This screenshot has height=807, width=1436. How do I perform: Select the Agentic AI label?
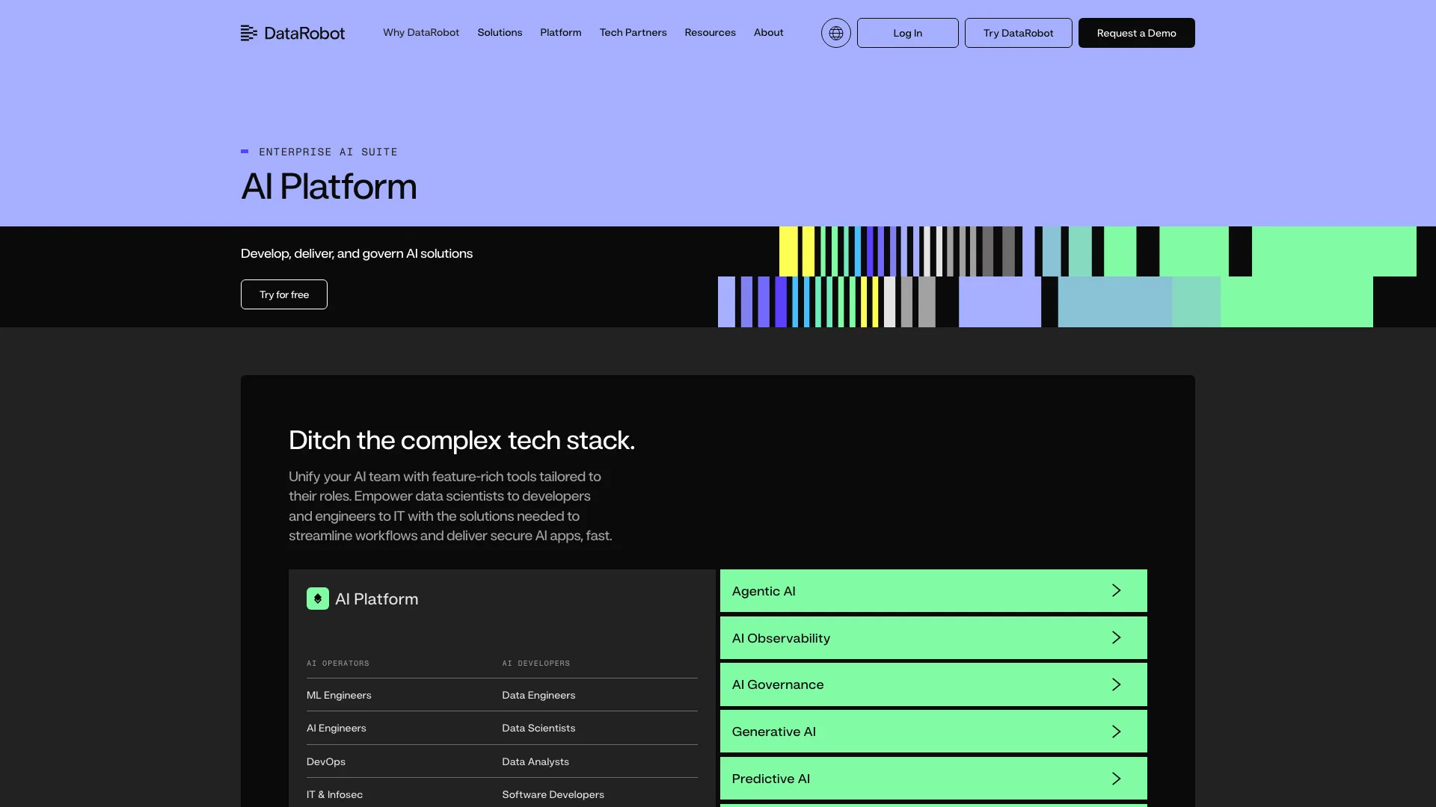pos(764,591)
